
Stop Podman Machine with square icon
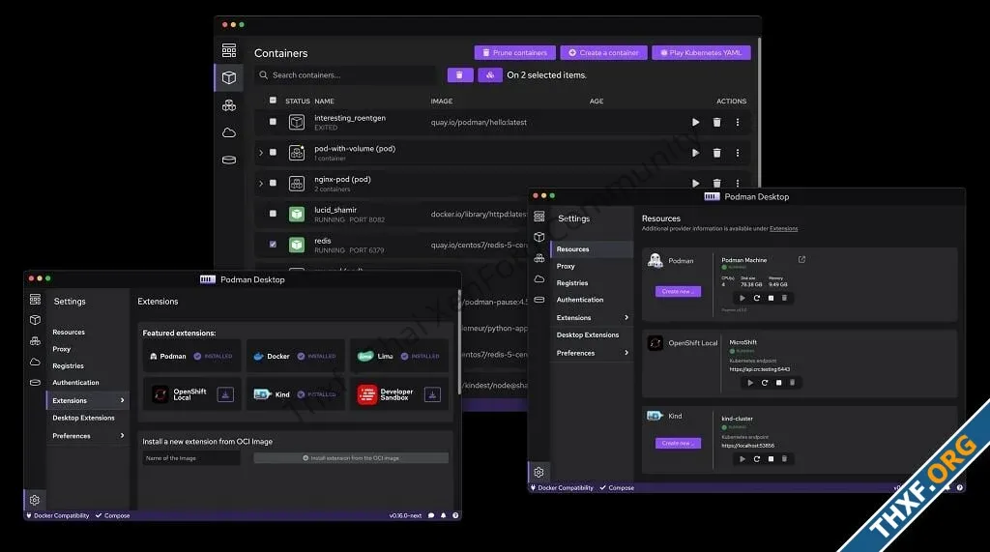point(771,298)
